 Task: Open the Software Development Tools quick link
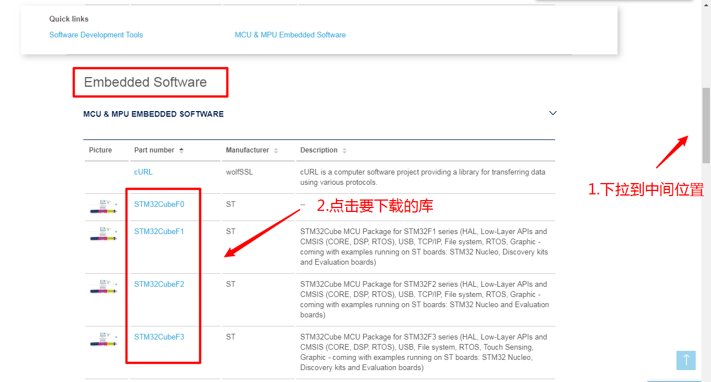[x=96, y=35]
